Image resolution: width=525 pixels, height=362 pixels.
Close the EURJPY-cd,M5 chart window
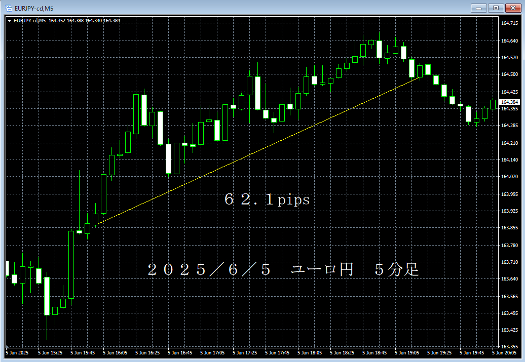513,8
